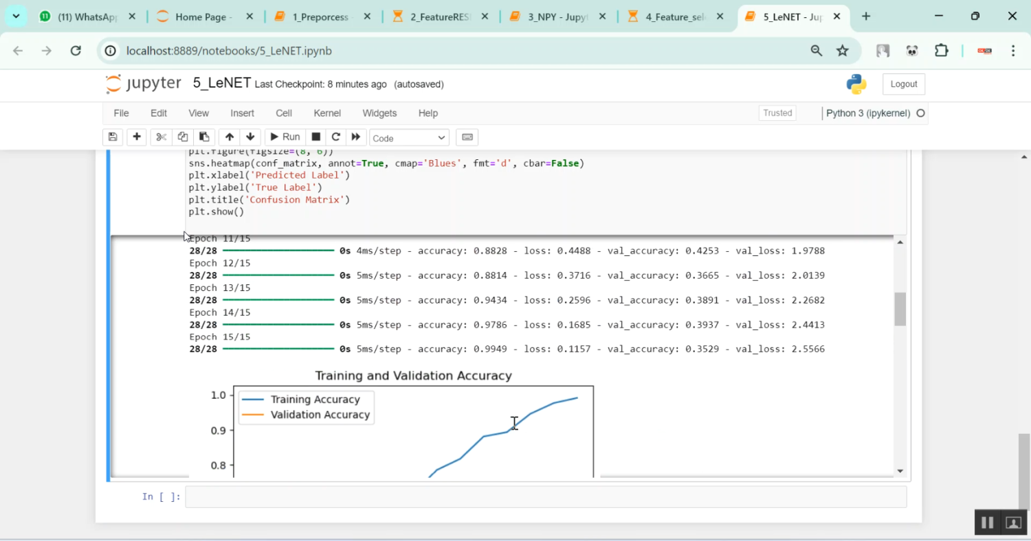Viewport: 1031px width, 541px height.
Task: Open the Cell menu
Action: point(284,113)
